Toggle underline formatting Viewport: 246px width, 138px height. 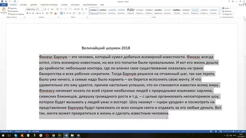pyautogui.click(x=33, y=13)
